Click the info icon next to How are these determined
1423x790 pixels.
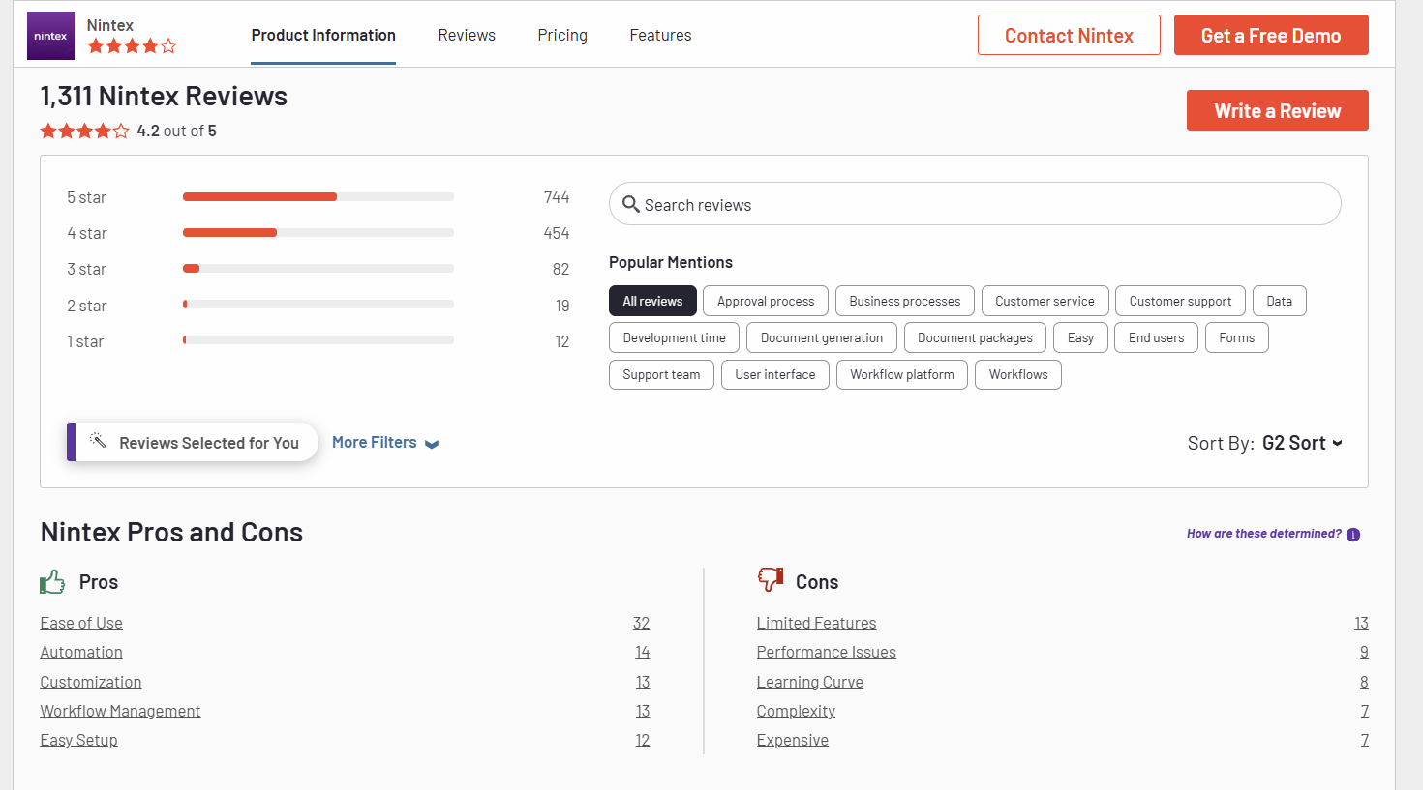(1353, 534)
